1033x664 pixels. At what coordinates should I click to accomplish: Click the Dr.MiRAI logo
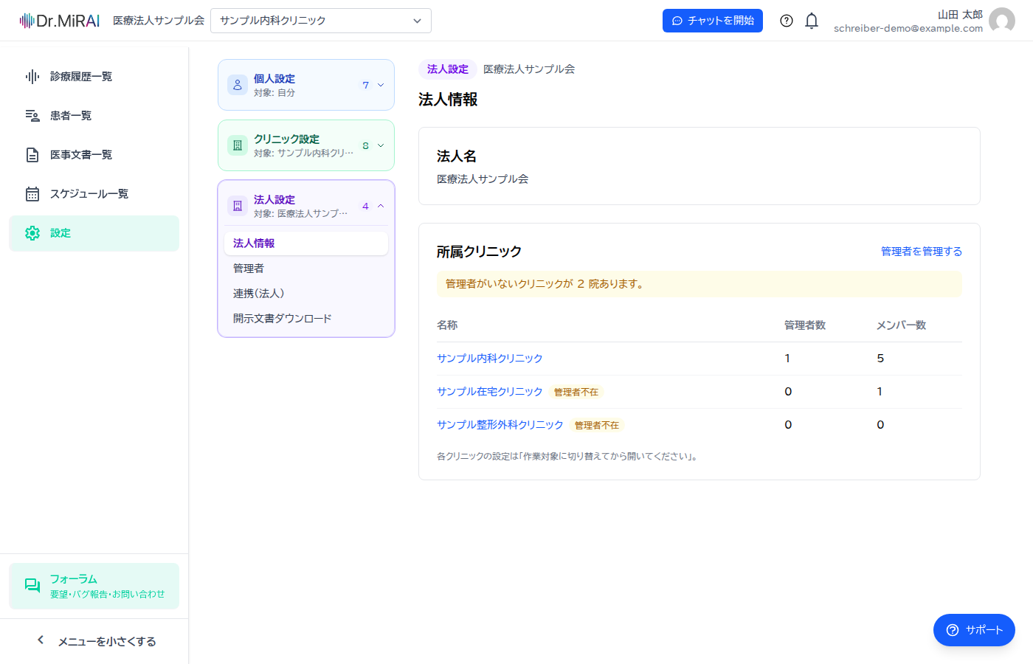(x=60, y=21)
